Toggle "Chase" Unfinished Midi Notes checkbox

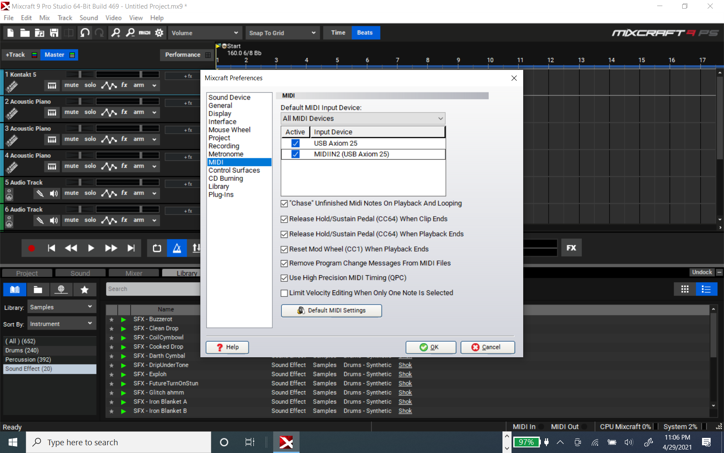284,204
